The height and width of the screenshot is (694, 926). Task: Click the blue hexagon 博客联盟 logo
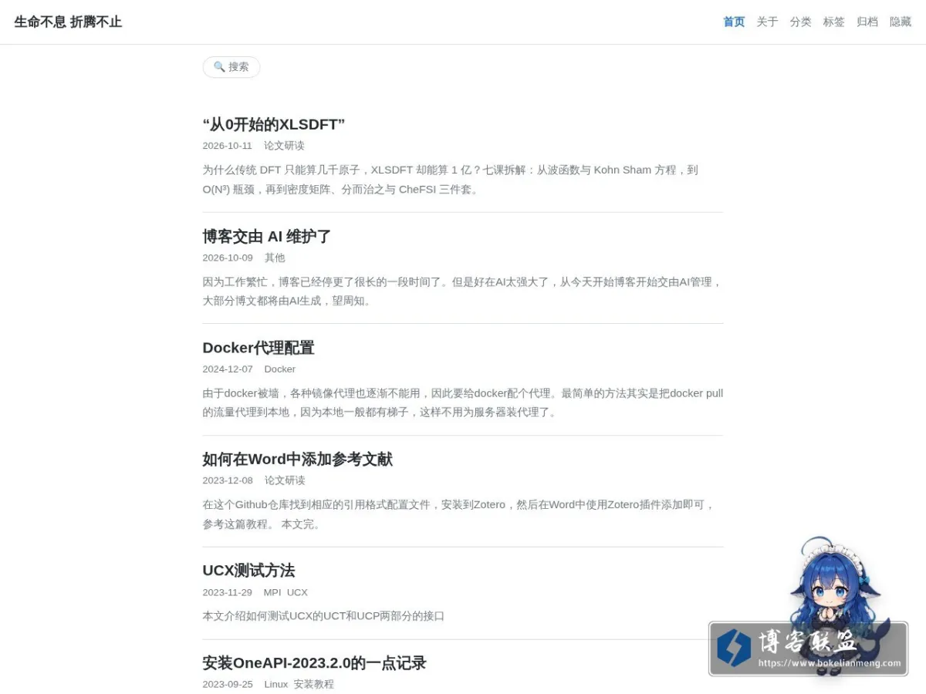(x=734, y=648)
